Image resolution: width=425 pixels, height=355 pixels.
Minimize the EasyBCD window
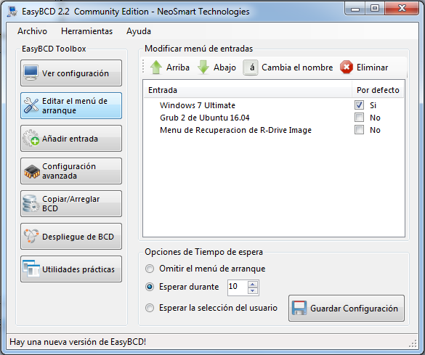point(355,9)
